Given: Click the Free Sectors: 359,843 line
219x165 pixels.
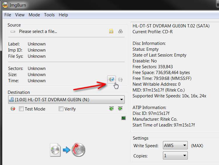Looking at the screenshot, I should pyautogui.click(x=153, y=67).
